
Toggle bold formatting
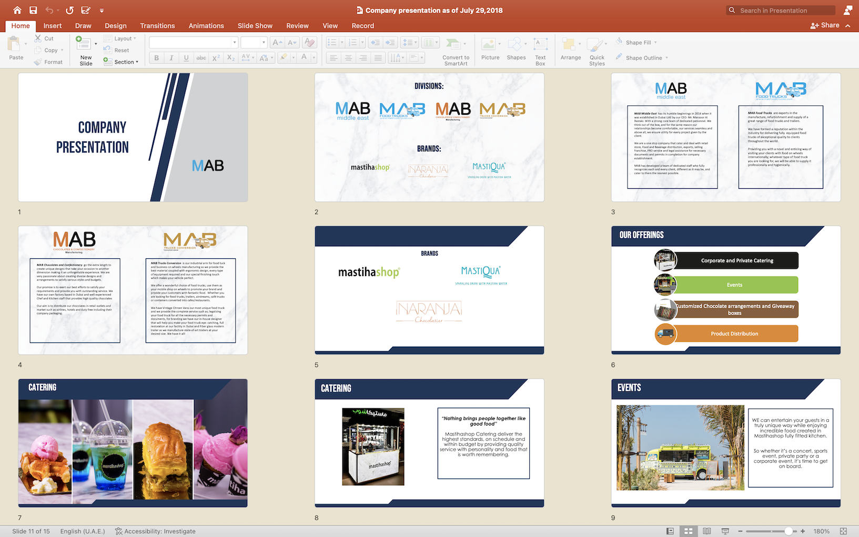156,58
